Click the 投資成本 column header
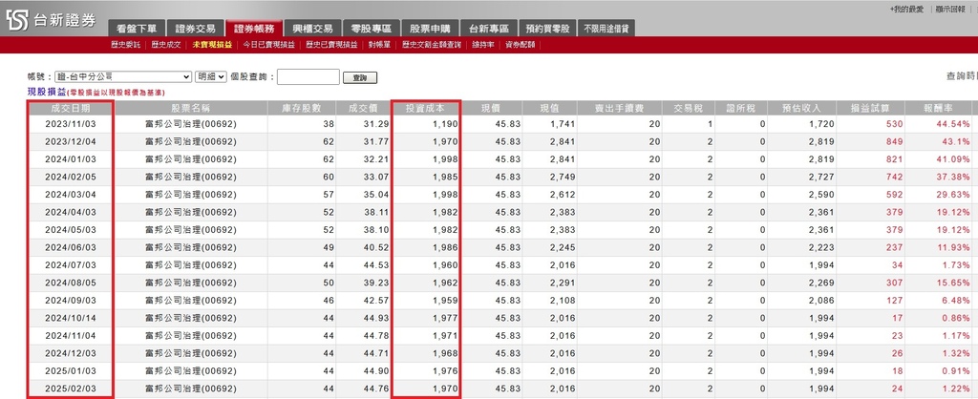The height and width of the screenshot is (399, 978). (x=426, y=108)
